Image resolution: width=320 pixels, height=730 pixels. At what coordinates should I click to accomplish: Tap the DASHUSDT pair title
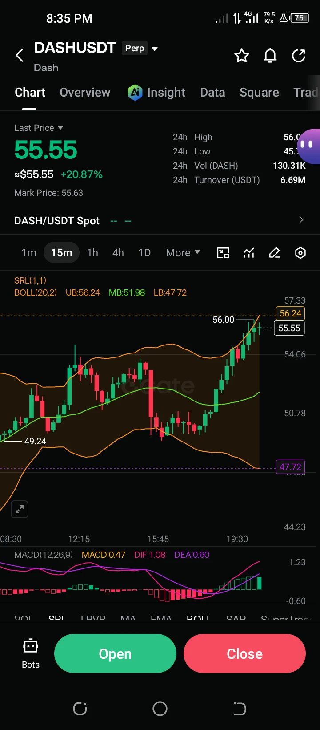(75, 48)
